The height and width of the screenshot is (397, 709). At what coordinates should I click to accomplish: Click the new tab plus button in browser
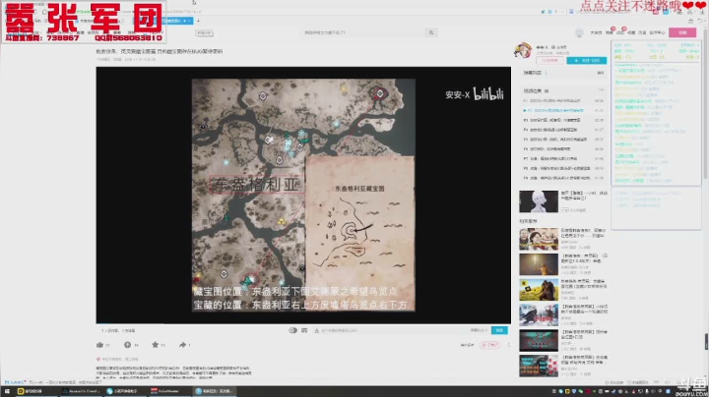click(198, 21)
